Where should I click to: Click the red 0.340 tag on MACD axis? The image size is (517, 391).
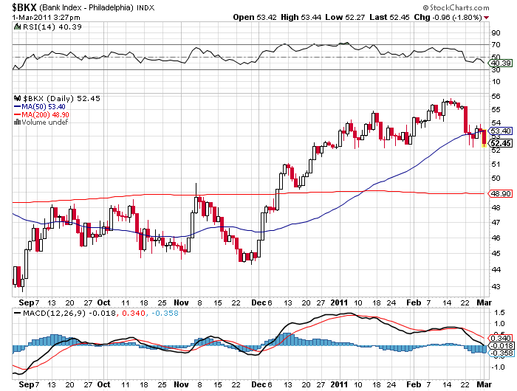[501, 338]
